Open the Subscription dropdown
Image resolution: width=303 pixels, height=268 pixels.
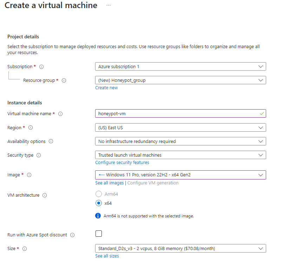180,66
